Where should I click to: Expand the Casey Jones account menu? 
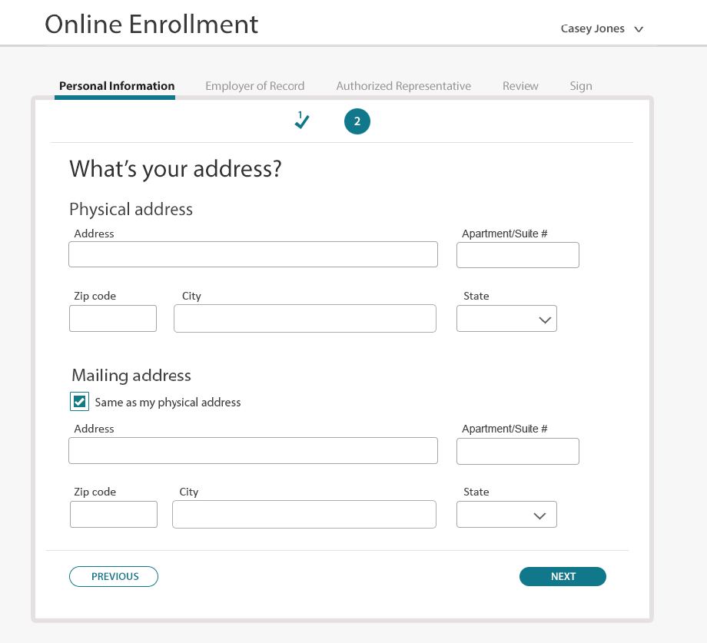602,29
